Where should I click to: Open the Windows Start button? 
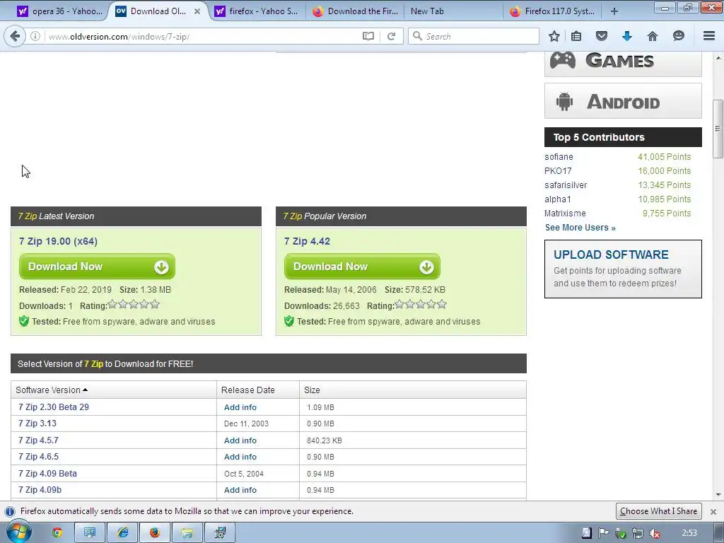pos(18,532)
